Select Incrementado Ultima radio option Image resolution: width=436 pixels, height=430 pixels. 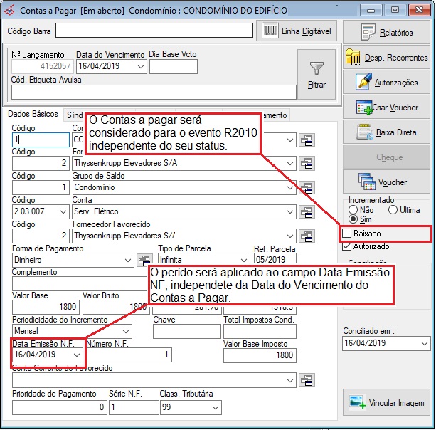(393, 209)
